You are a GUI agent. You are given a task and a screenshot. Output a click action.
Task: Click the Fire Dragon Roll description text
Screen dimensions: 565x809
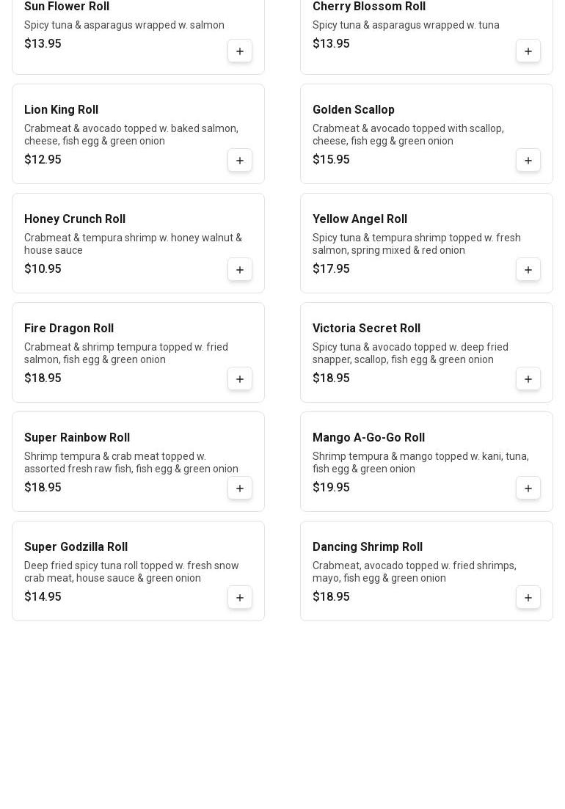[126, 354]
